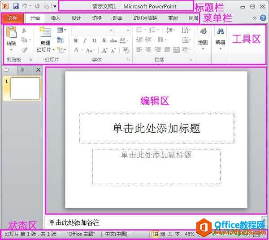The image size is (269, 240).
Task: Click the Help question mark icon
Action: point(263,18)
